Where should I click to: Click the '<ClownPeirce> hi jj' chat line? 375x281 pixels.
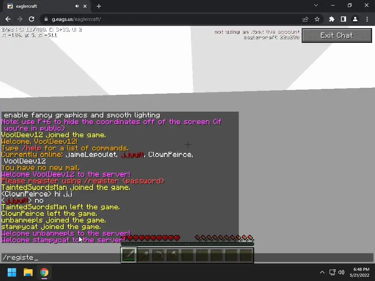tap(37, 194)
